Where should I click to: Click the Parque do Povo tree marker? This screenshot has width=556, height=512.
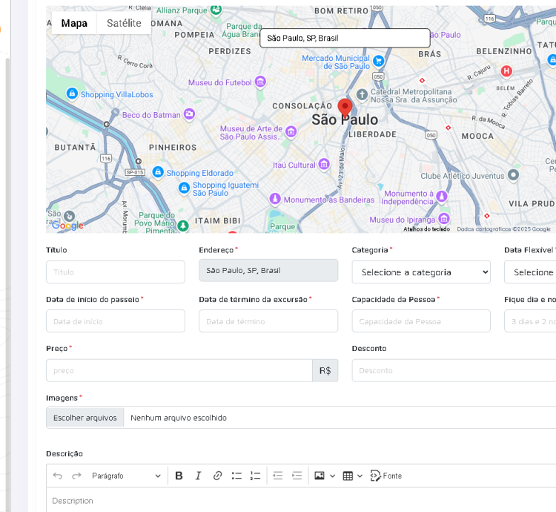pos(183,226)
